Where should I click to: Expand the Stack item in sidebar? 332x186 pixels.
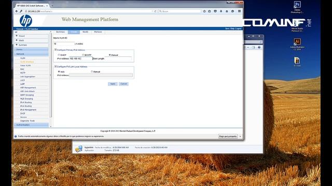point(31,40)
